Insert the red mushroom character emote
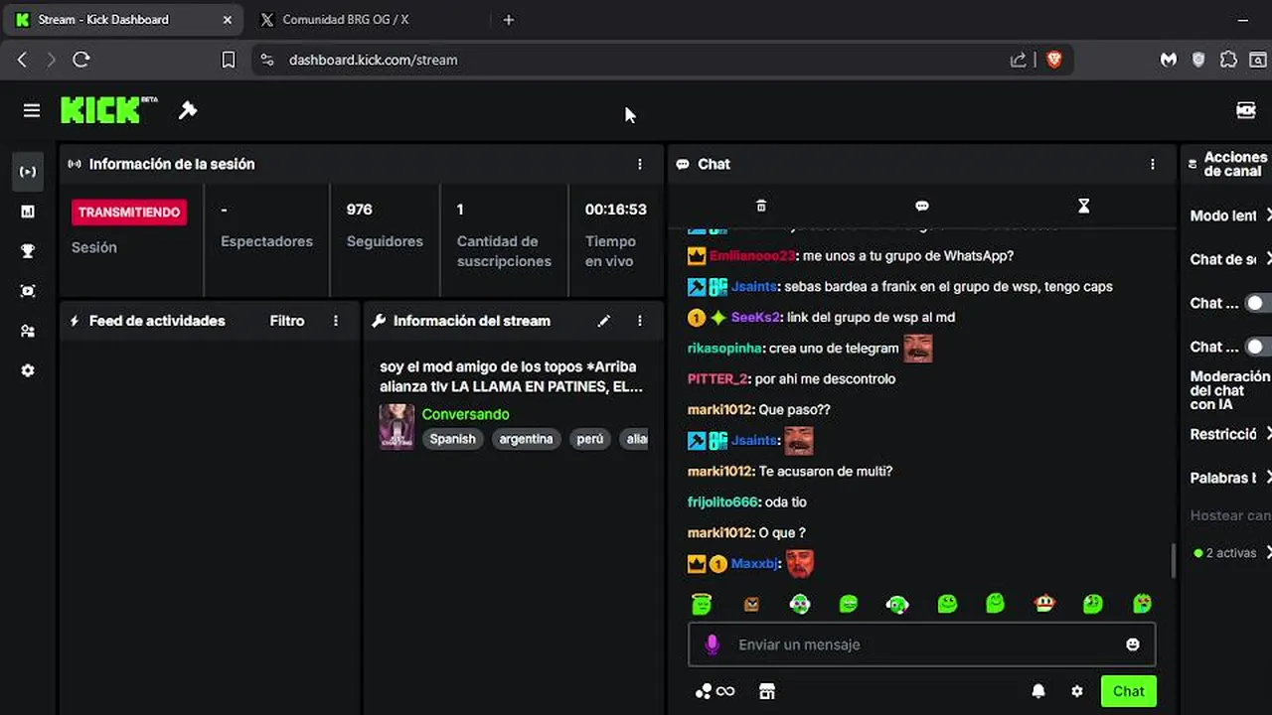Viewport: 1272px width, 715px height. (x=1043, y=603)
